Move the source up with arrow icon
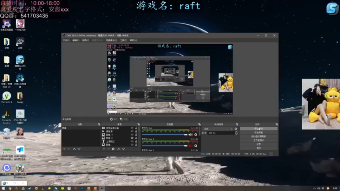 click(119, 149)
